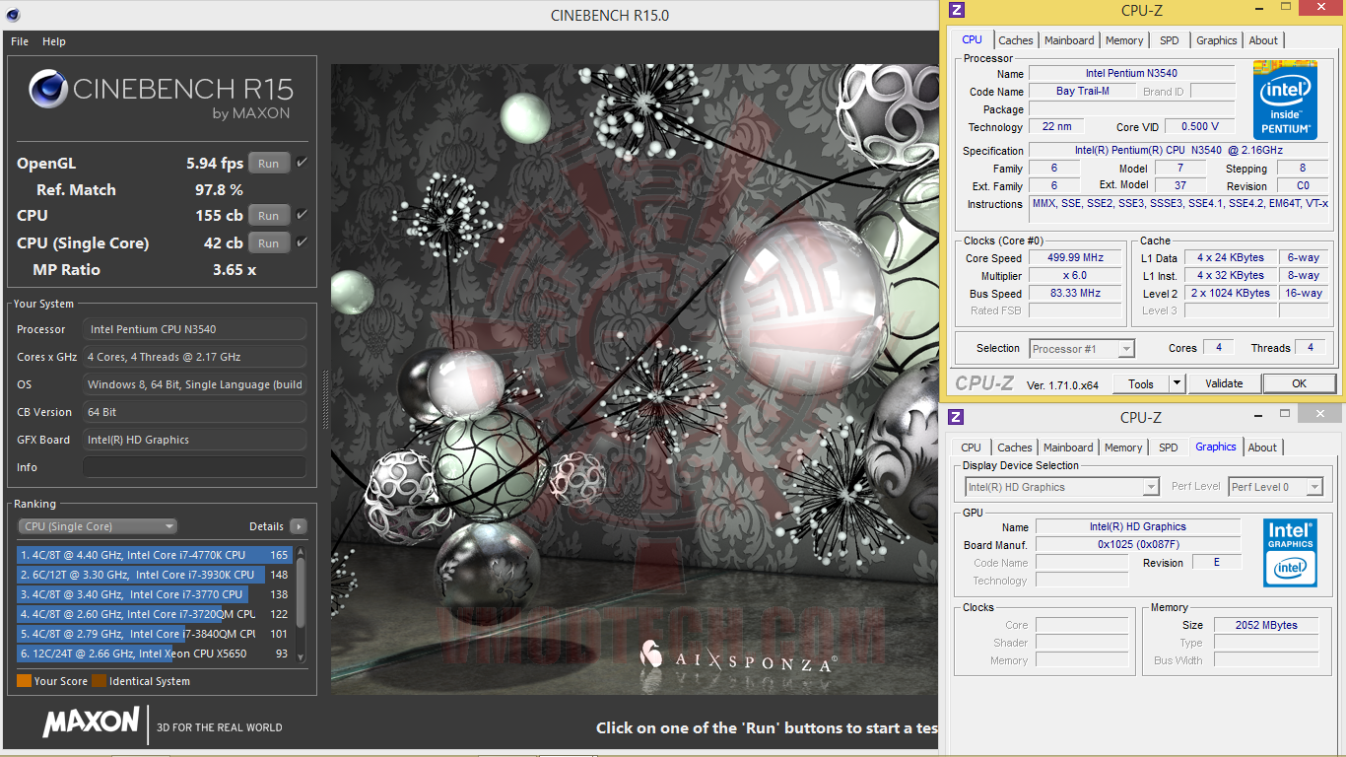Open the CPU (Single Core) ranking dropdown

[98, 526]
